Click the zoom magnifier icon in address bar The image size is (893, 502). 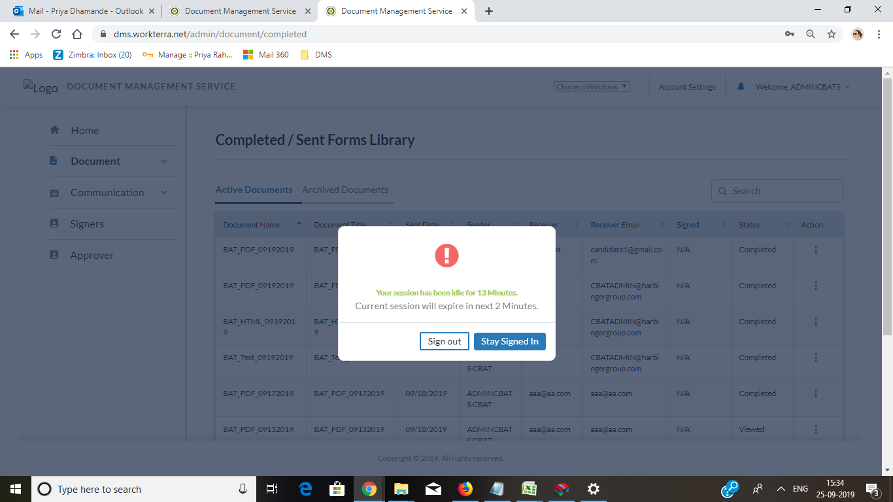tap(811, 34)
